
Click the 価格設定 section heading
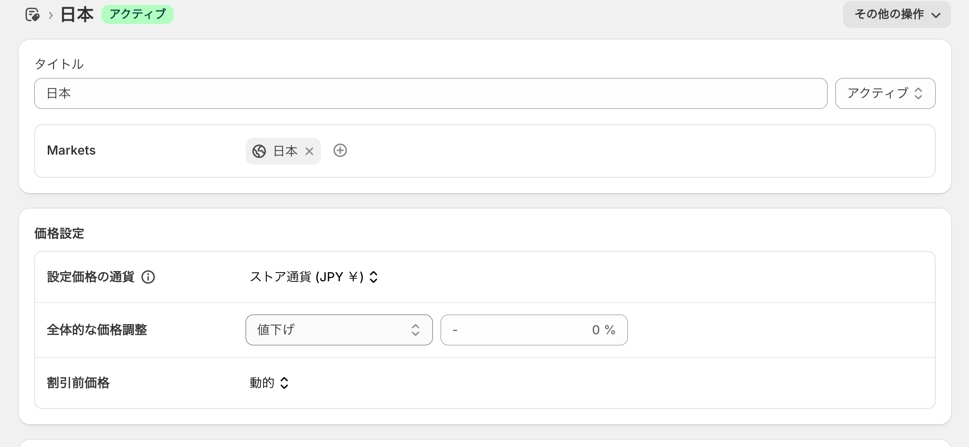pyautogui.click(x=59, y=234)
